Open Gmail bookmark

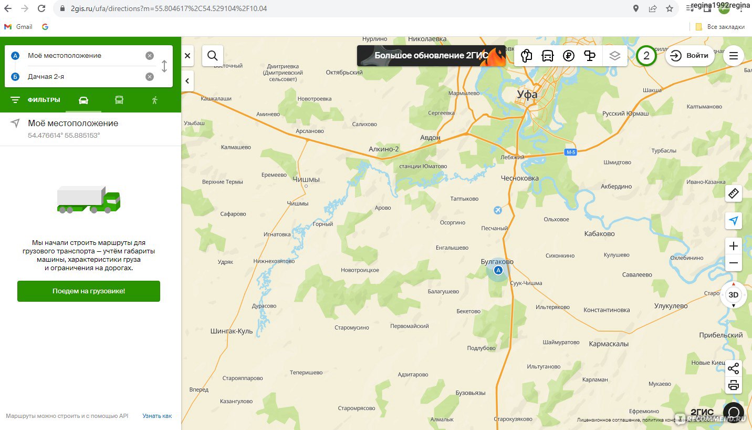pos(18,27)
